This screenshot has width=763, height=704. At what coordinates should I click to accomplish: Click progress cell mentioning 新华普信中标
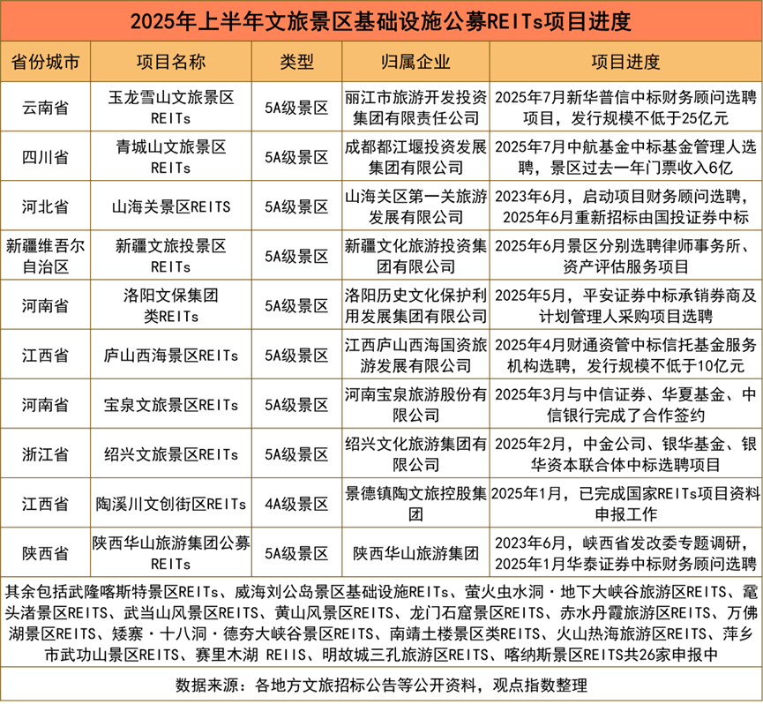[x=625, y=107]
